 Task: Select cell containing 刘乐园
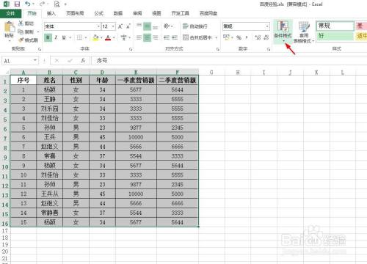49,109
